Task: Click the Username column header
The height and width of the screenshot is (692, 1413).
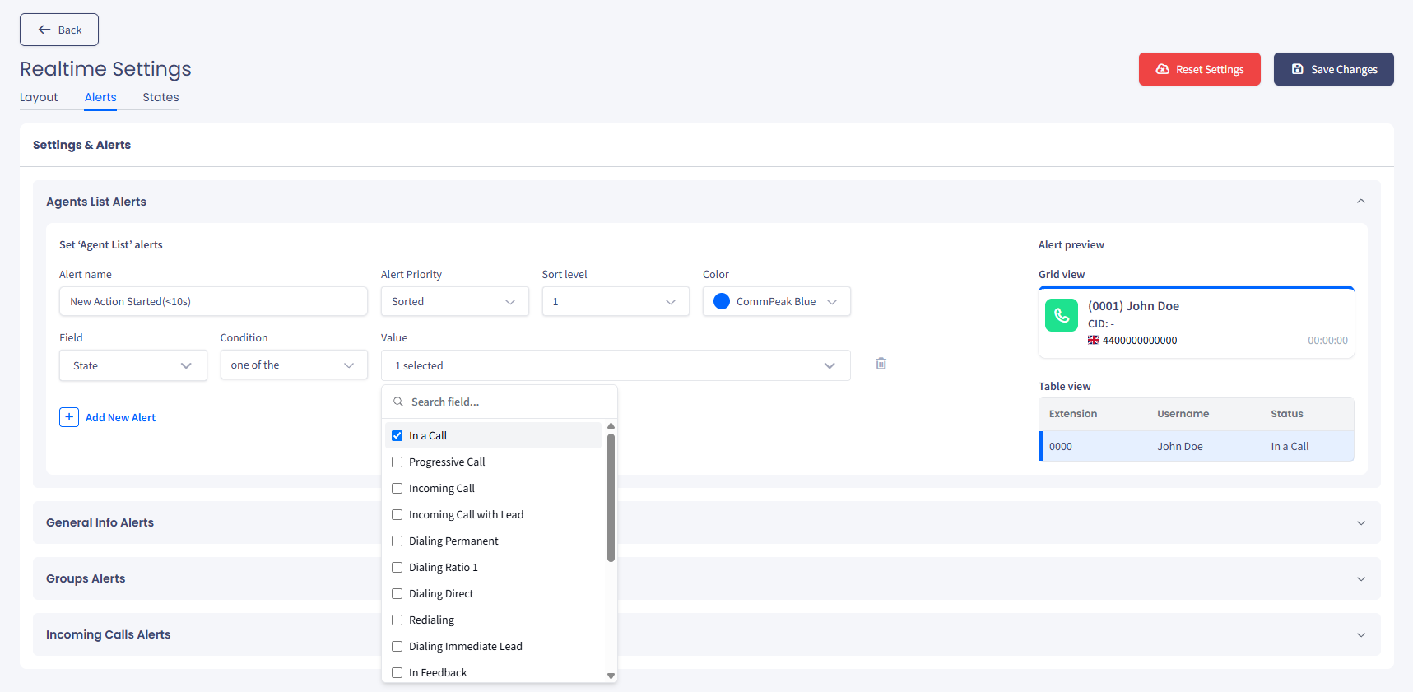Action: [x=1183, y=414]
